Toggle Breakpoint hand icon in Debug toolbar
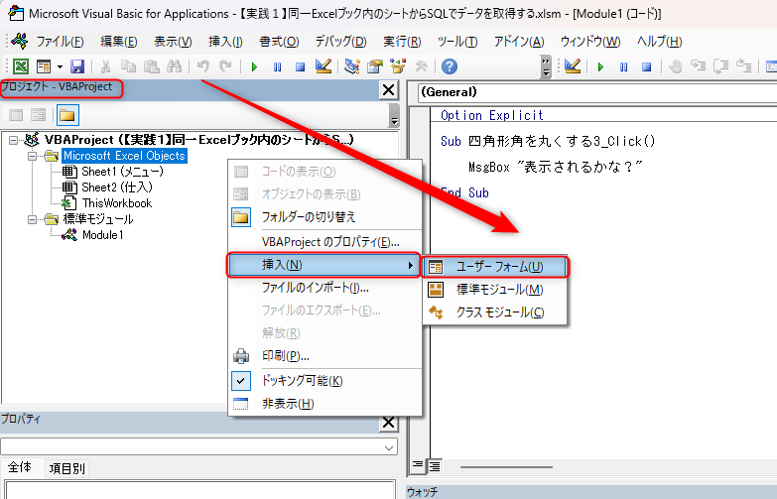Screen dimensions: 777x499 (675, 65)
